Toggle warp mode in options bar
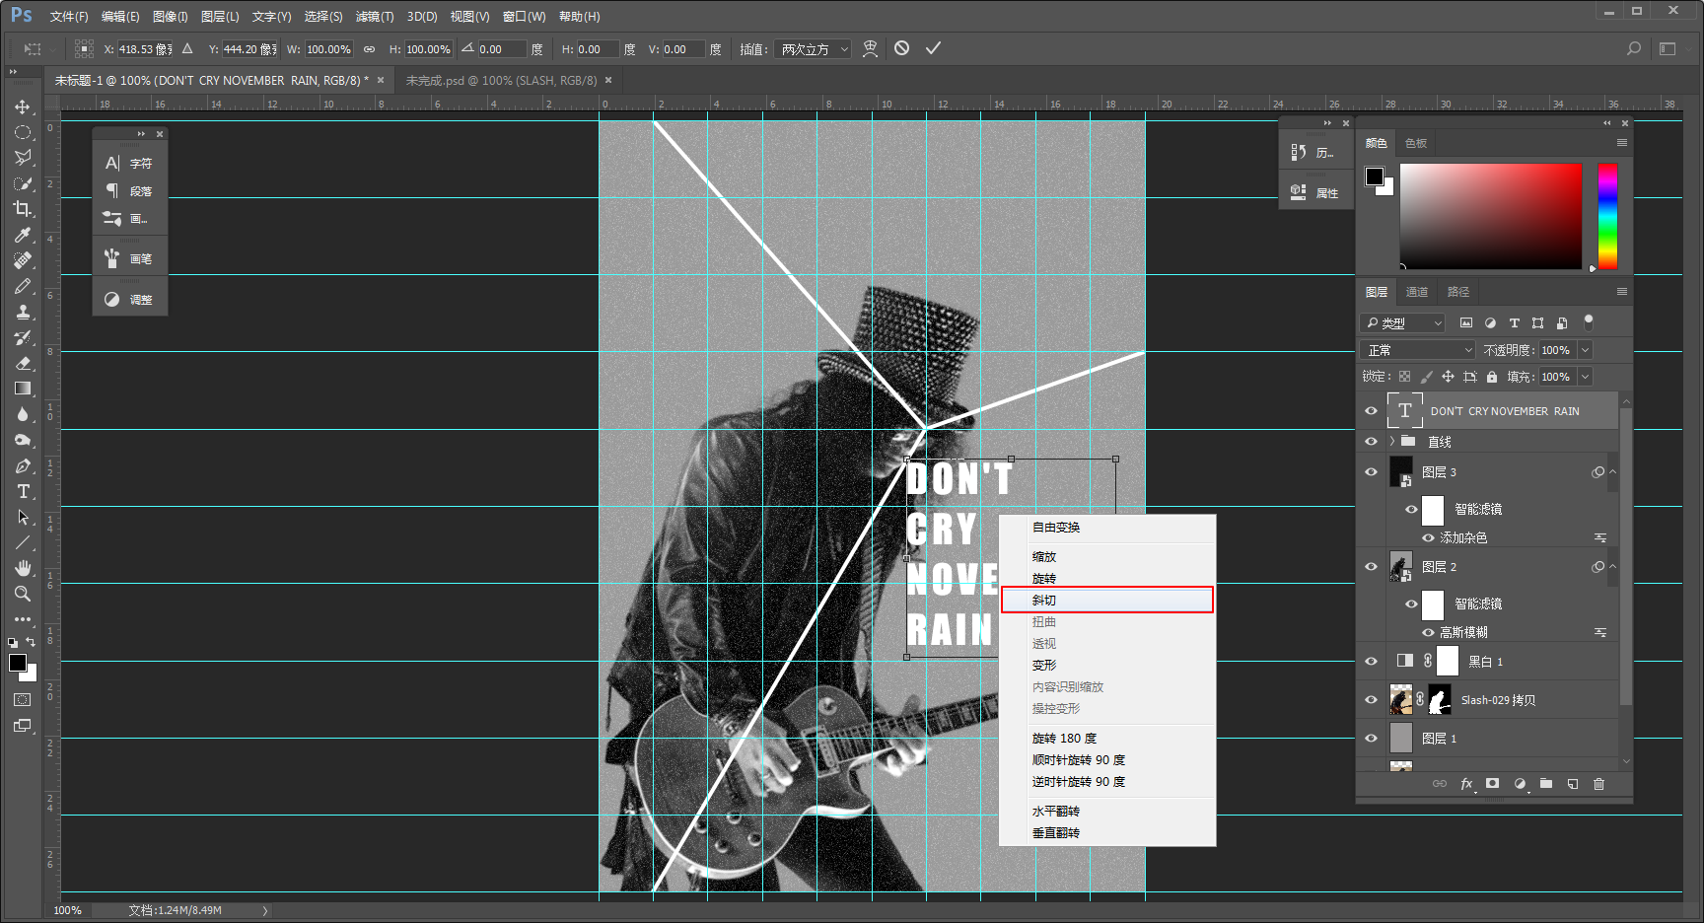 point(870,48)
